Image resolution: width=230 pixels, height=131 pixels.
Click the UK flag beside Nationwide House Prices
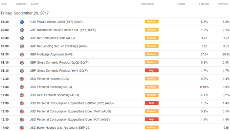point(22,30)
